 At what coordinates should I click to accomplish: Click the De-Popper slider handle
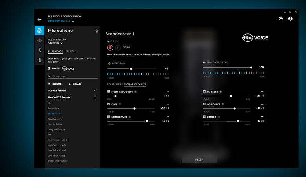[x=235, y=109]
